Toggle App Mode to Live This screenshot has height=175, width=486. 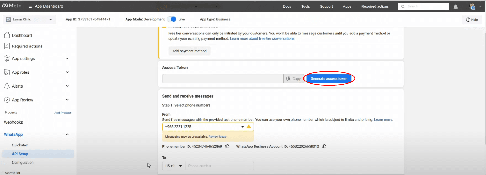click(x=173, y=19)
